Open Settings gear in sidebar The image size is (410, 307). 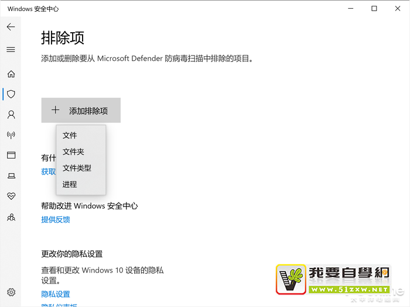11,292
